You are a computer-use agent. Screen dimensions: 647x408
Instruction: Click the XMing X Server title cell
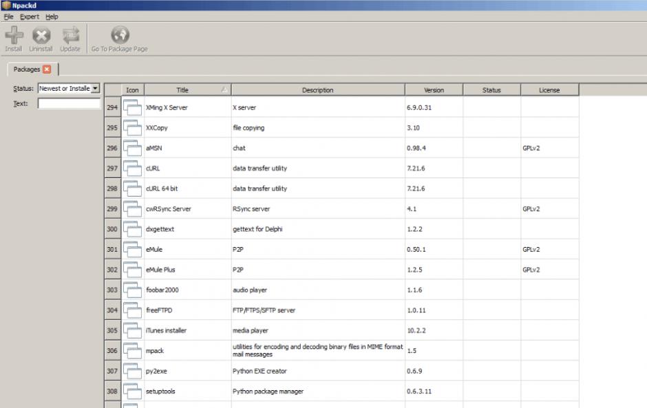[188, 107]
